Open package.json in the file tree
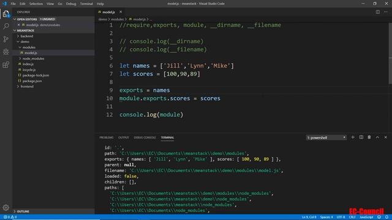 pos(32,81)
